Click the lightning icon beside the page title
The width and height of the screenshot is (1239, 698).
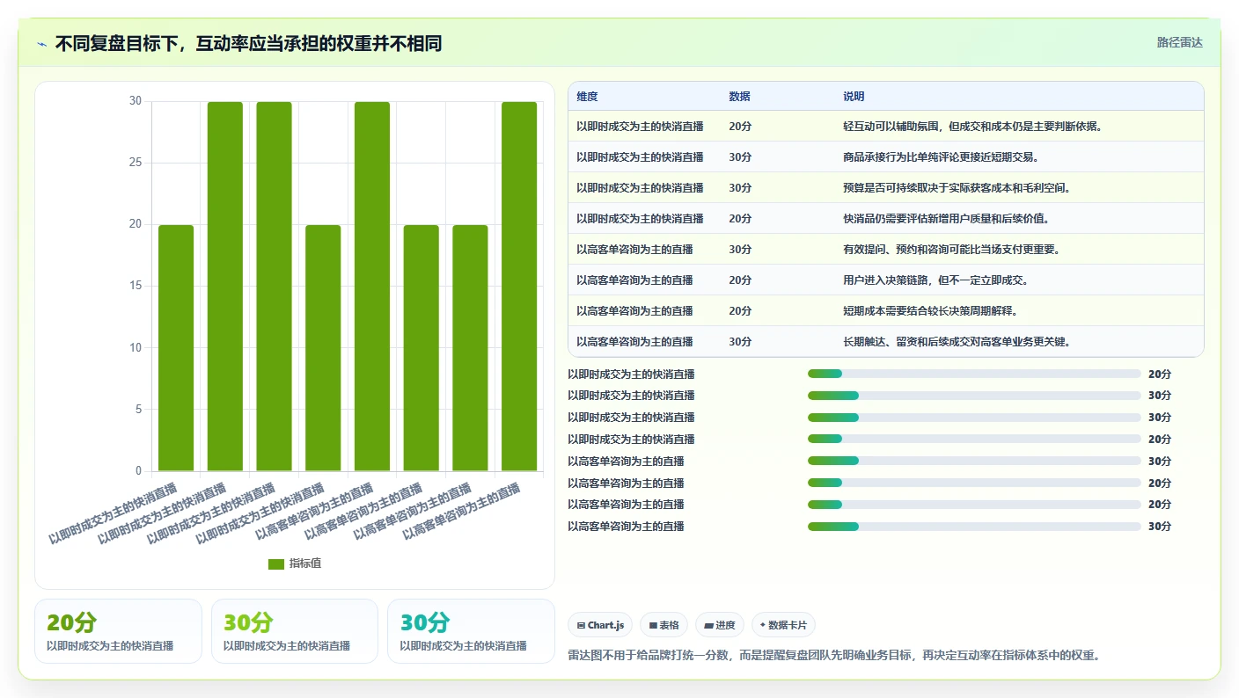41,43
